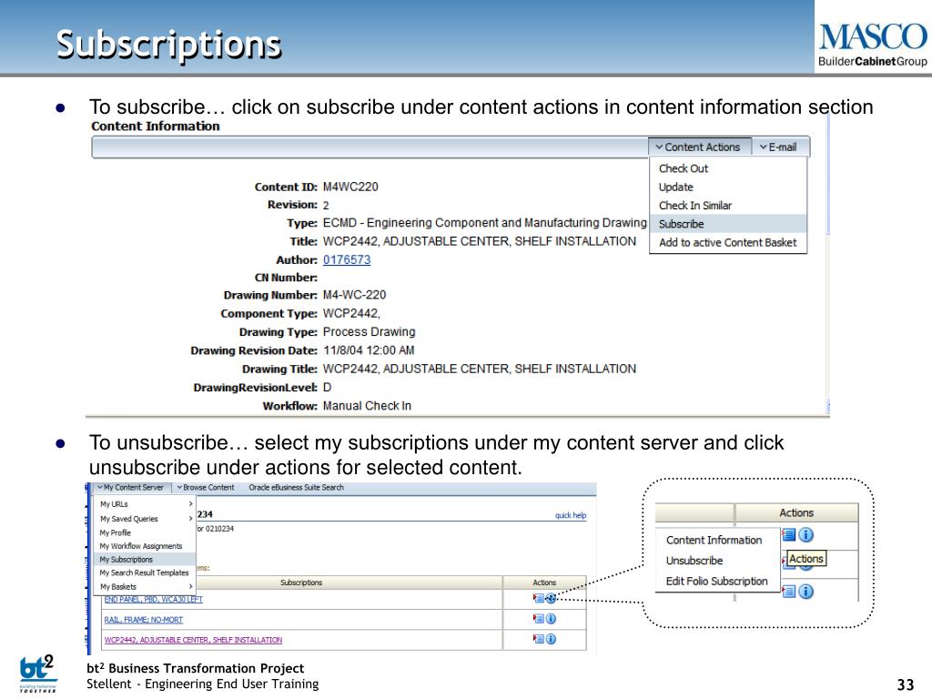Expand the Browse Content menu
The width and height of the screenshot is (932, 699).
pyautogui.click(x=206, y=488)
